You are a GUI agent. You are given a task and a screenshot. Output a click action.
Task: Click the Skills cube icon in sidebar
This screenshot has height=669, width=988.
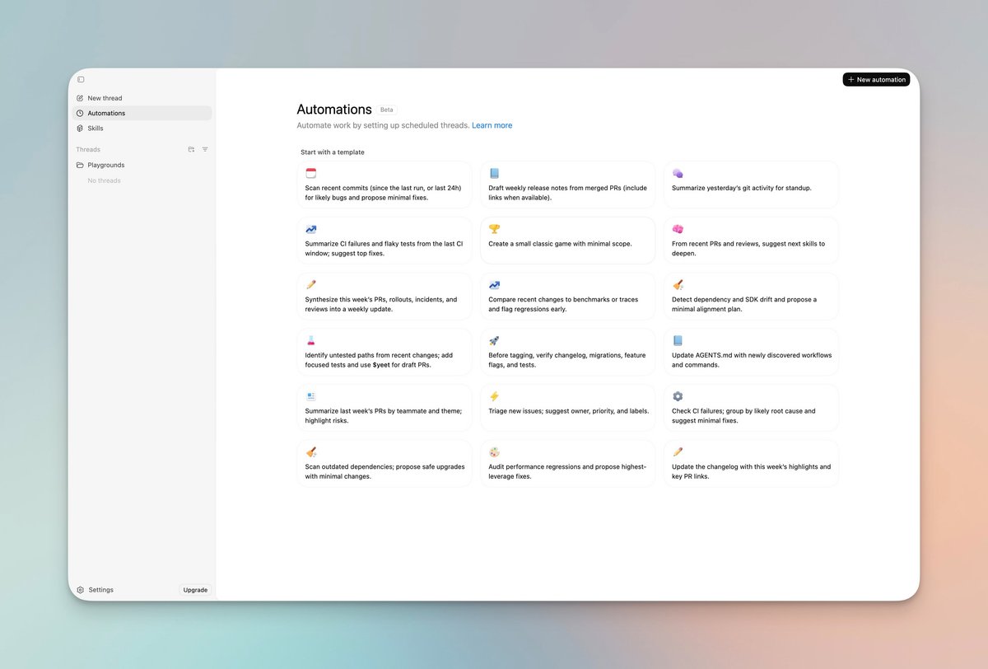(80, 128)
